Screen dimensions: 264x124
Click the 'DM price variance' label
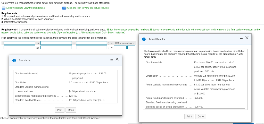[x=125, y=43]
